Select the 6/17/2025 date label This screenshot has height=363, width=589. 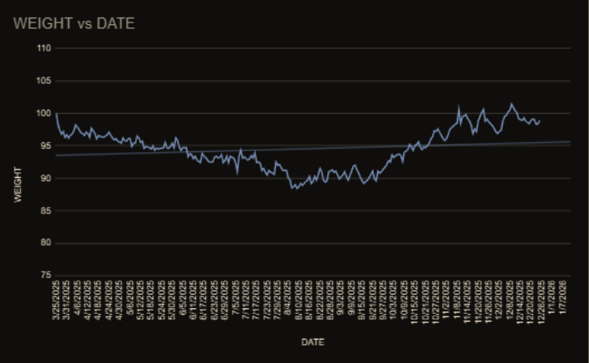[204, 300]
